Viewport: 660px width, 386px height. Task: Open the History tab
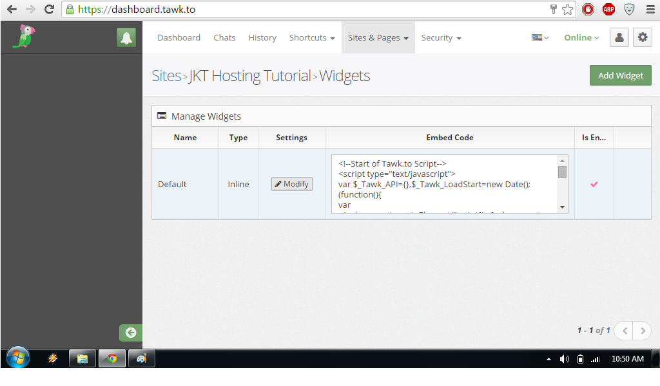point(262,38)
